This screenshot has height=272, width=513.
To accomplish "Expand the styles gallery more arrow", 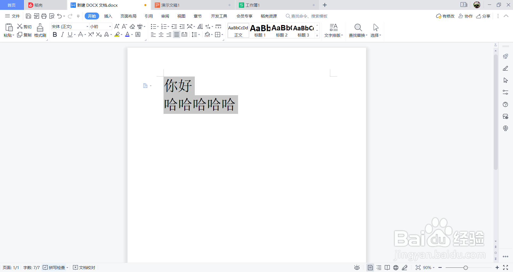I will point(317,35).
